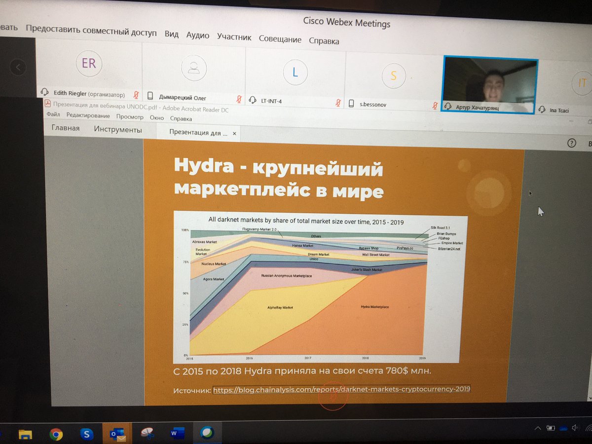592x444 pixels.
Task: Click the left arrow to show previous participants
Action: tap(18, 66)
